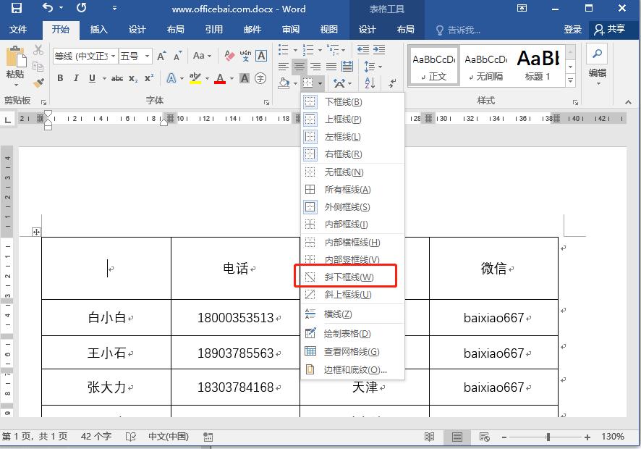This screenshot has width=641, height=449.
Task: Toggle bold formatting in the Font group
Action: click(x=61, y=77)
